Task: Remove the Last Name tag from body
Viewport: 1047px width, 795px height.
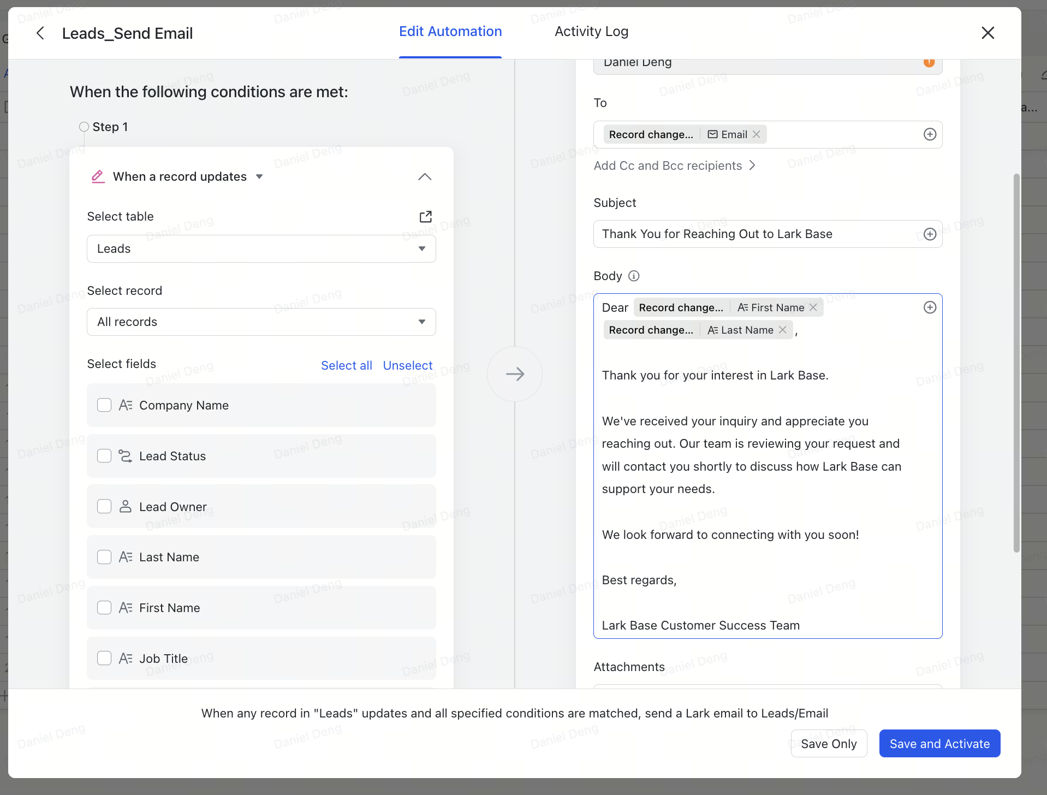Action: coord(782,330)
